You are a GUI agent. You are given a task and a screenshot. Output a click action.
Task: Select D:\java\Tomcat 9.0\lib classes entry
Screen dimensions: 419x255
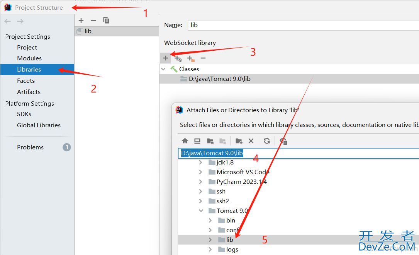tap(289, 79)
